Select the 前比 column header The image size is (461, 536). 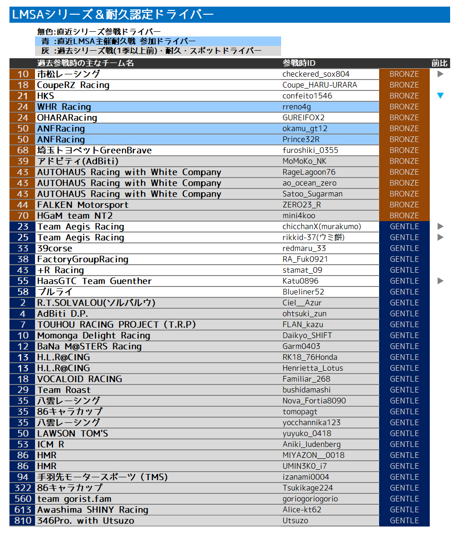tap(439, 63)
